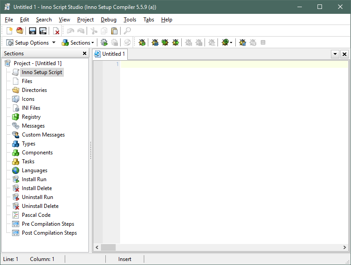
Task: Select Components section in tree
Action: click(x=38, y=153)
